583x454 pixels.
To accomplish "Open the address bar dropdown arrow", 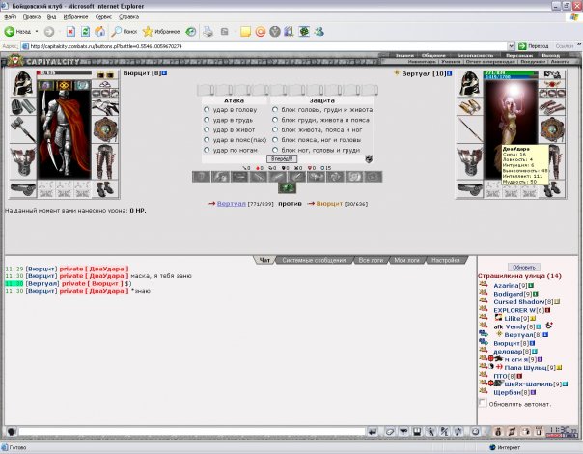I will click(511, 46).
